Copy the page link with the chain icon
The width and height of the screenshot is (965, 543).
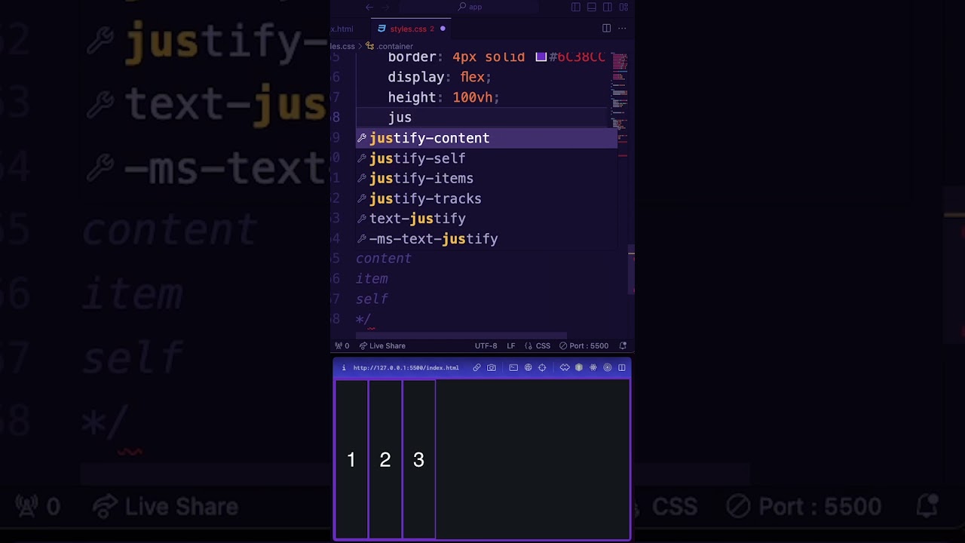pyautogui.click(x=476, y=368)
